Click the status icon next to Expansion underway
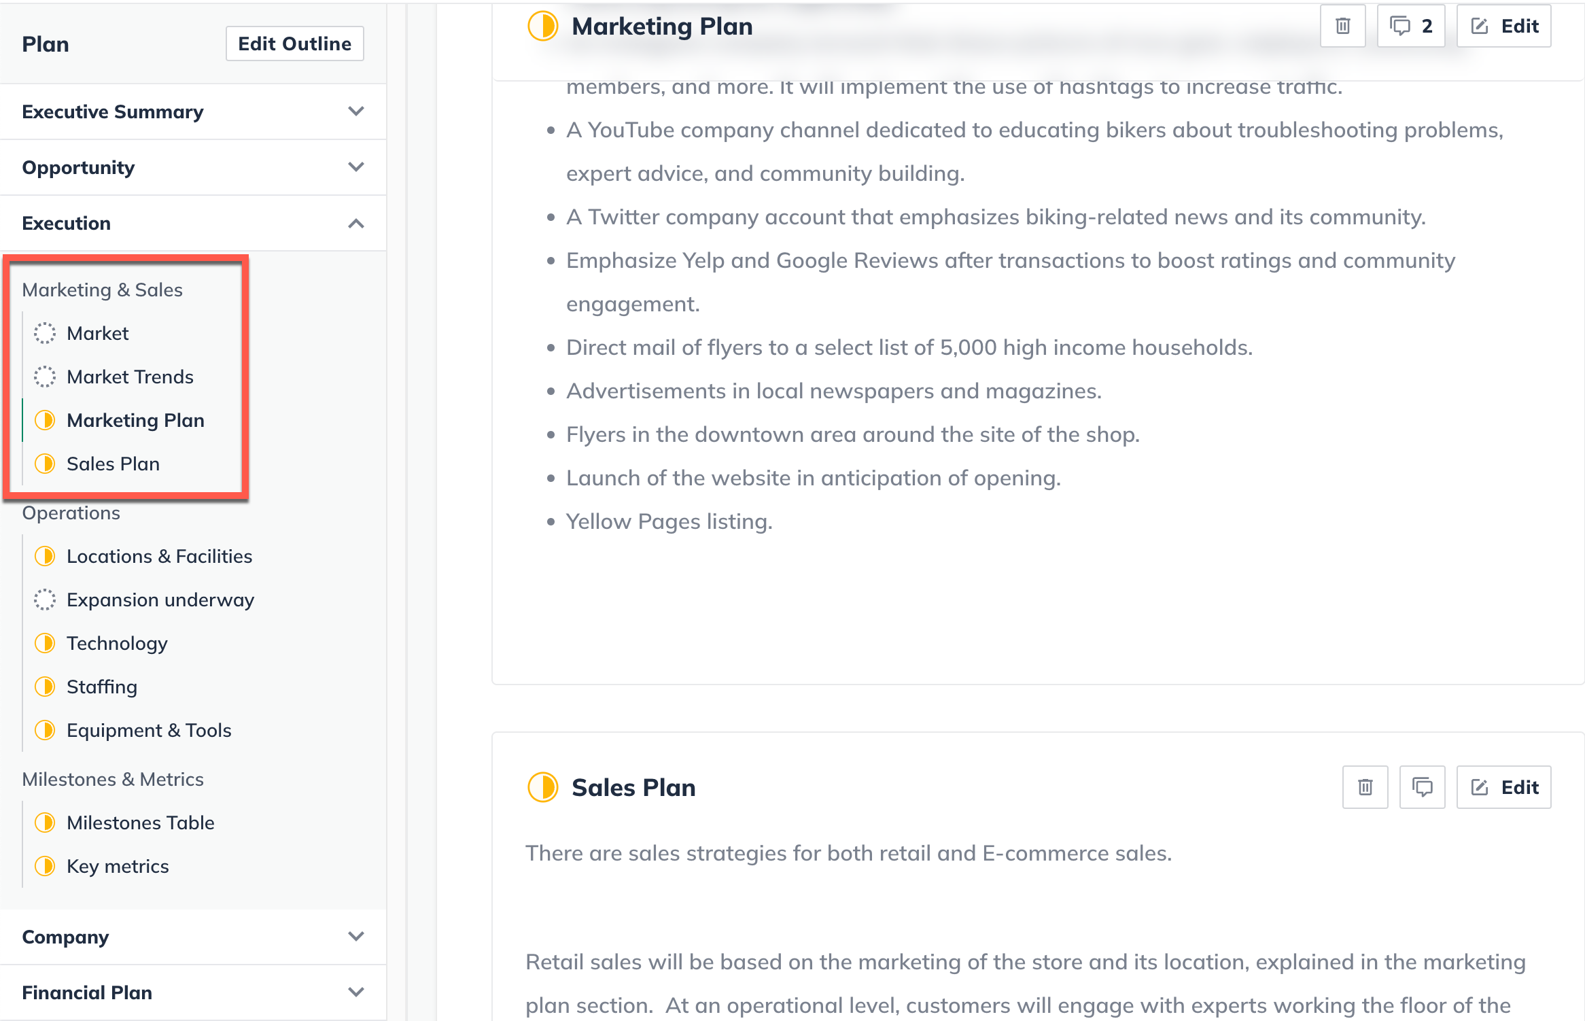 [x=45, y=600]
